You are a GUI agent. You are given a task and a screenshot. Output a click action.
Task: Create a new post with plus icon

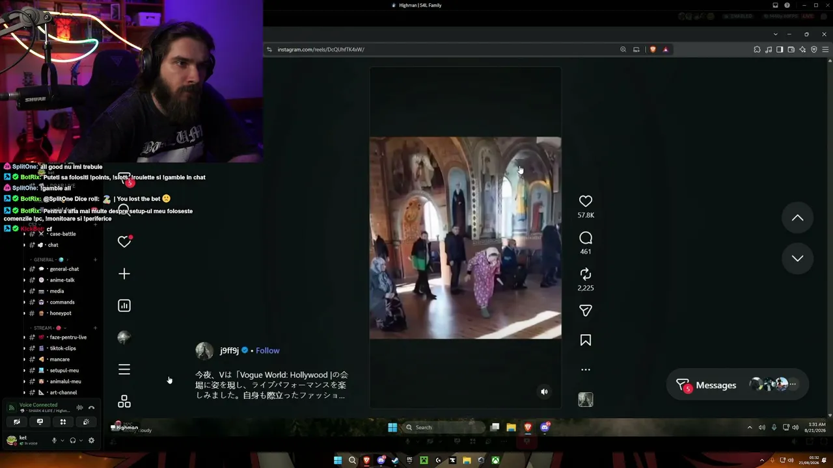coord(124,274)
